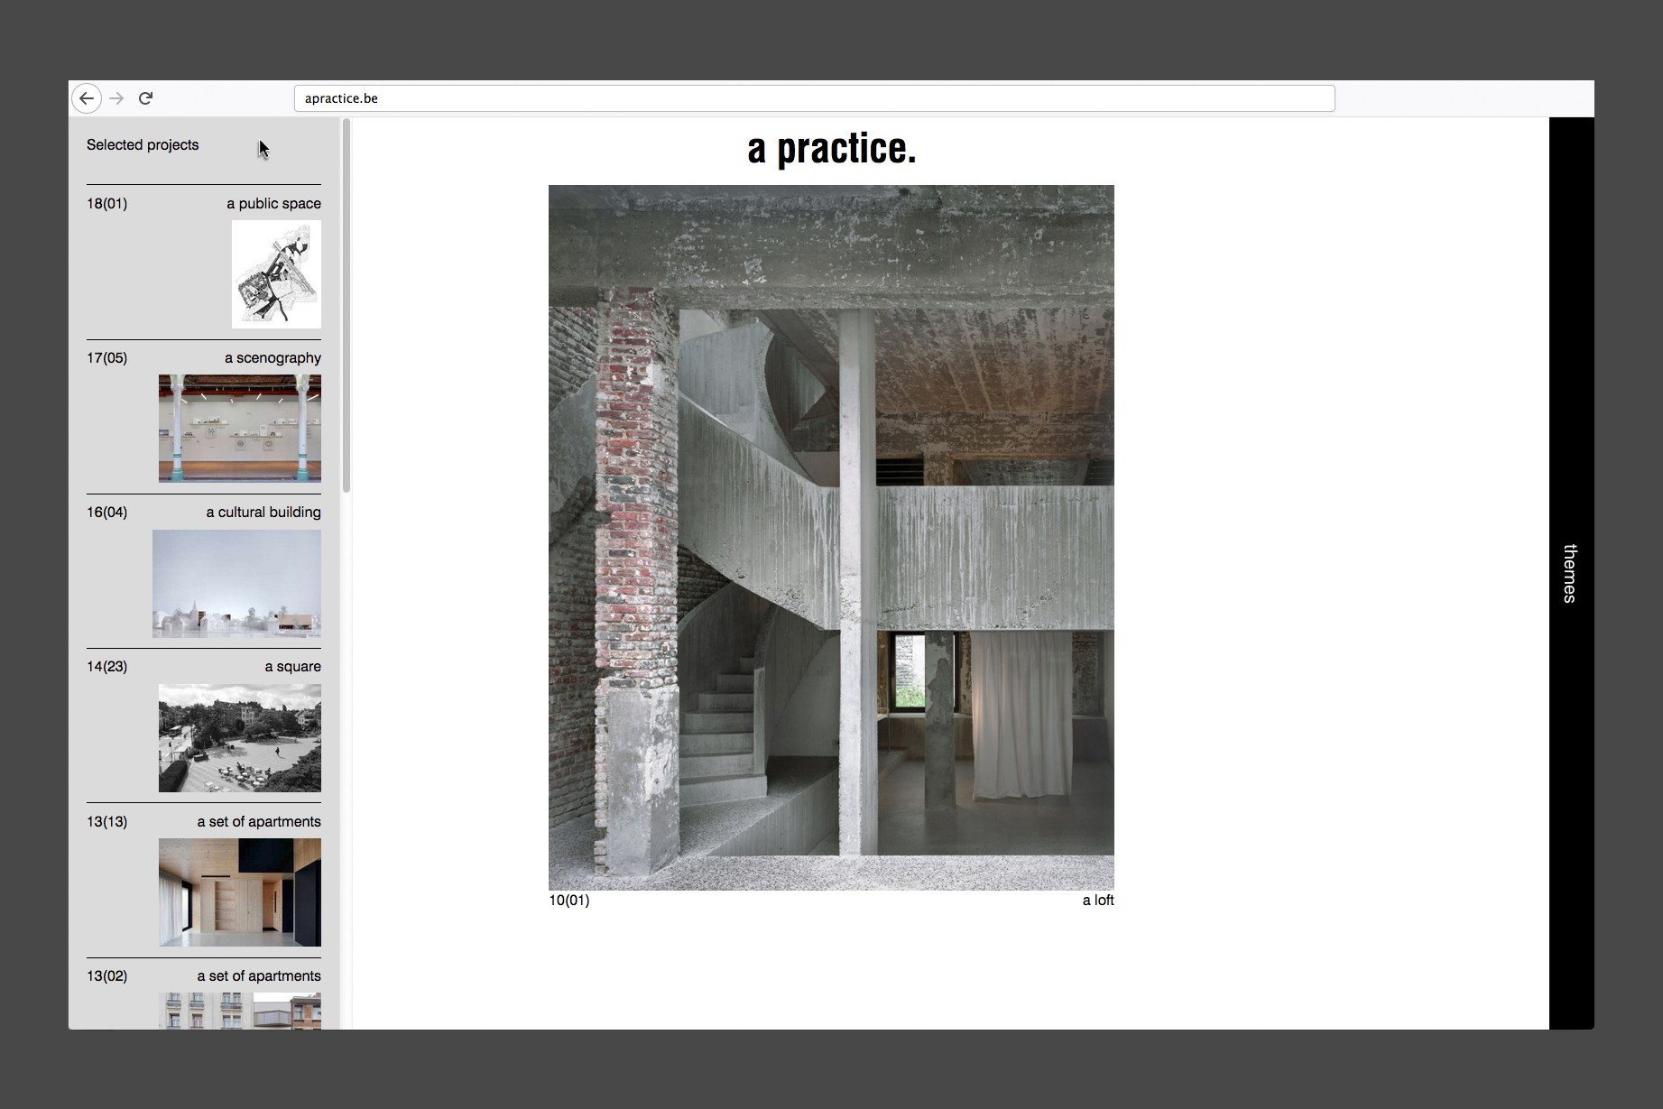Click the 17(05) project number

107,357
